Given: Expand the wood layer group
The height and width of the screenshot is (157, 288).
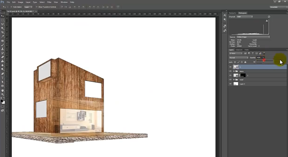Looking at the screenshot, I should click(x=234, y=80).
